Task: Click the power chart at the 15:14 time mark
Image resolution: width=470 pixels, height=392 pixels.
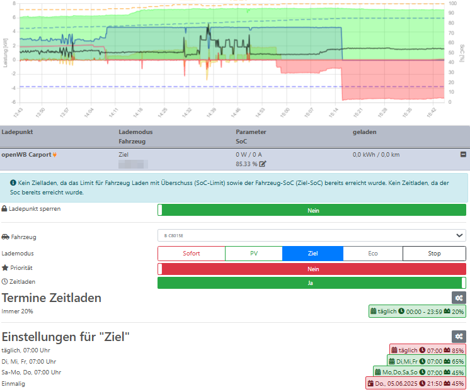Action: click(x=335, y=52)
